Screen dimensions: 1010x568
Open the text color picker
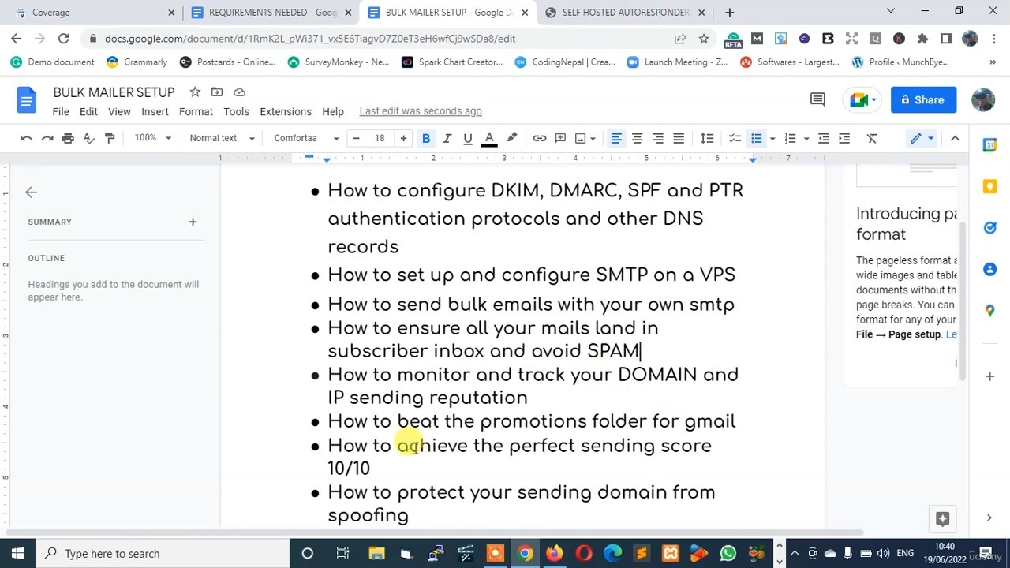(489, 138)
